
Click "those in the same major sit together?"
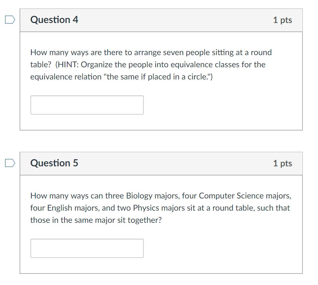point(96,220)
